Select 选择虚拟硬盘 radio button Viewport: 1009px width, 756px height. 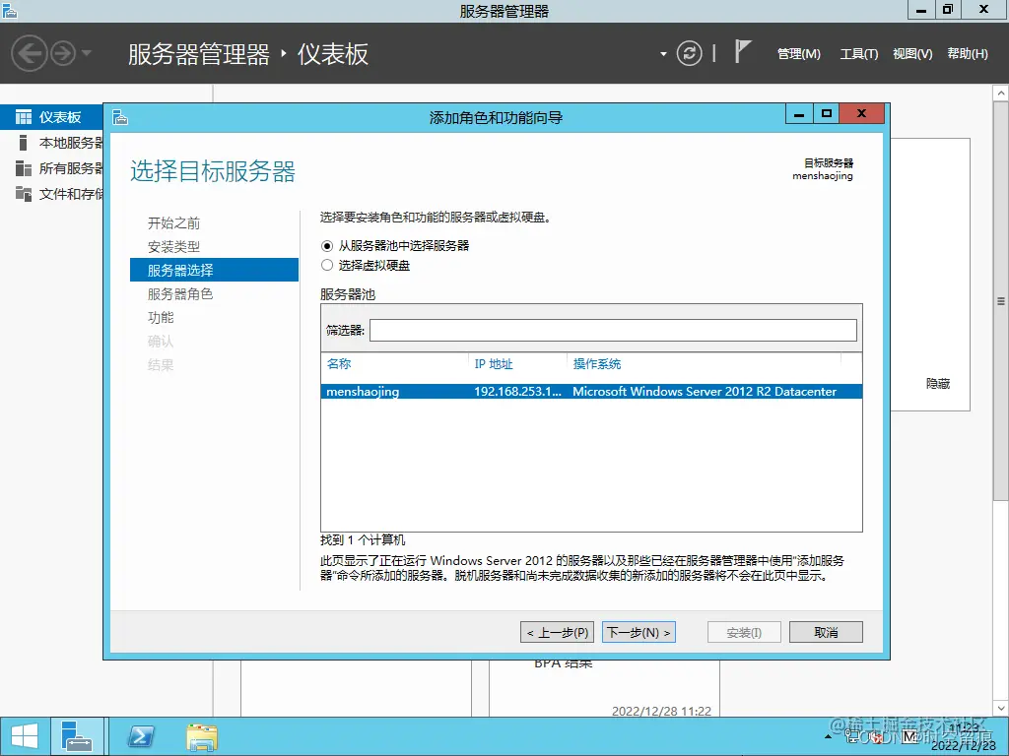click(x=329, y=265)
